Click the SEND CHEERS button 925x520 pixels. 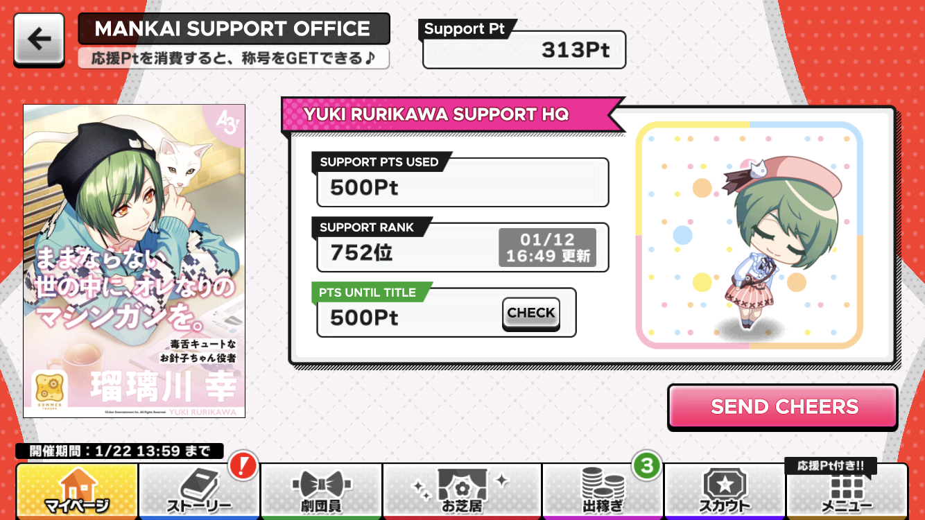click(784, 407)
